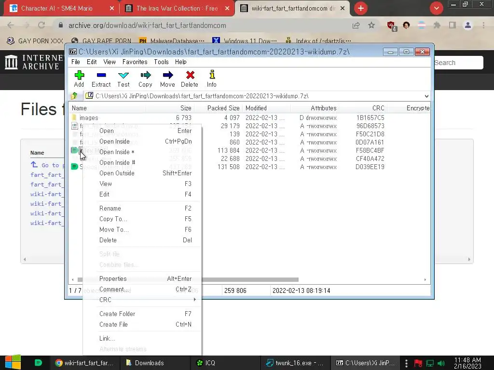The image size is (494, 370).
Task: Choose Open in context menu
Action: point(142,131)
